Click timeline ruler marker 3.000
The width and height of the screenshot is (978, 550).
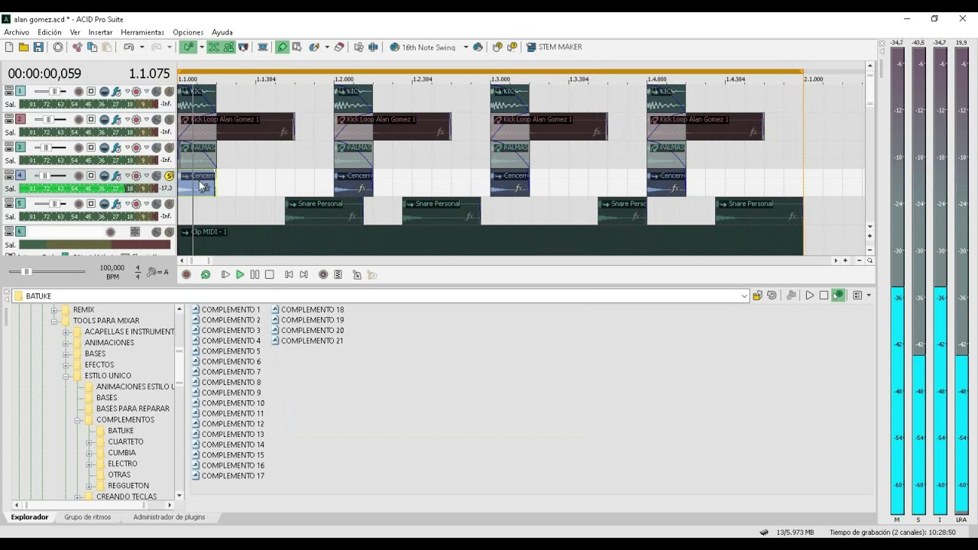click(x=500, y=79)
